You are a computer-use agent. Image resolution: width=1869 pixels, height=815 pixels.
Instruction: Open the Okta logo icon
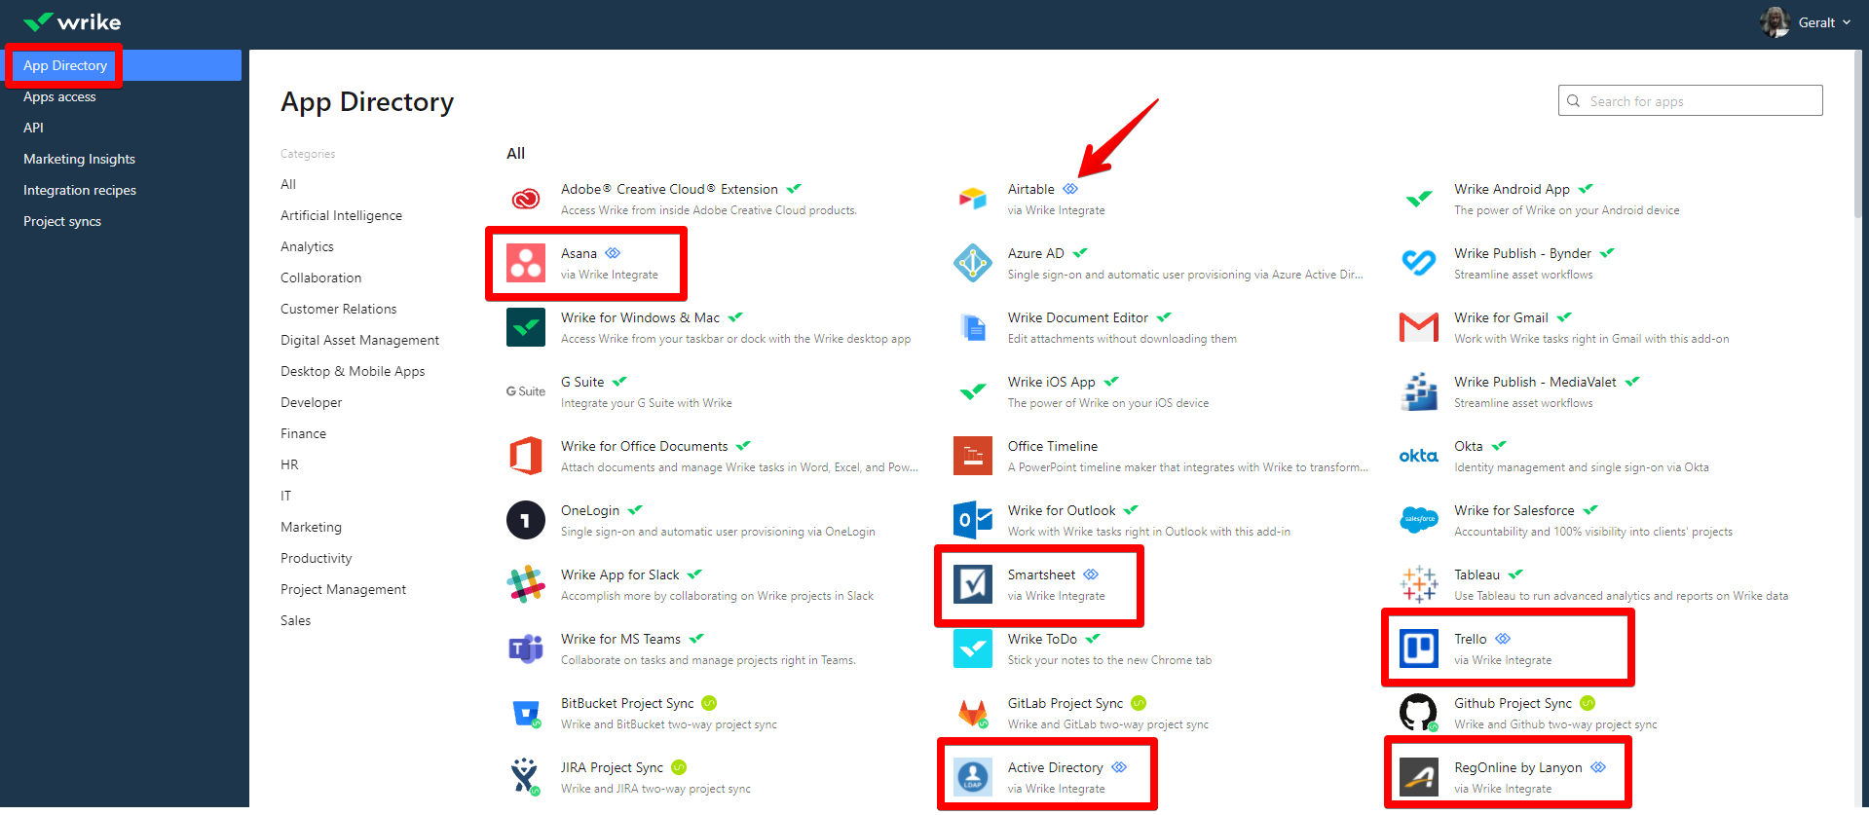coord(1418,456)
